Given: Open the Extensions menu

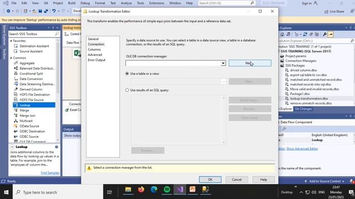Looking at the screenshot, I should pos(156,3).
